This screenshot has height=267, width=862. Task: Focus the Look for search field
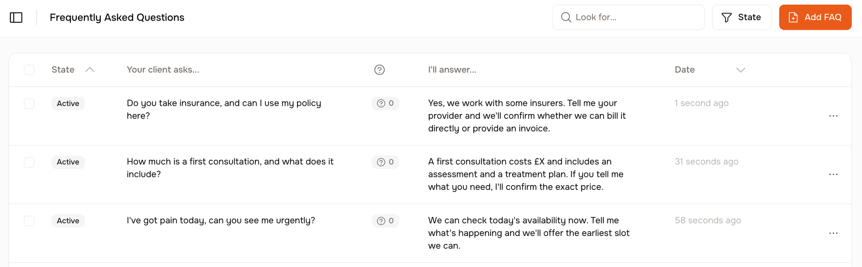tap(634, 18)
